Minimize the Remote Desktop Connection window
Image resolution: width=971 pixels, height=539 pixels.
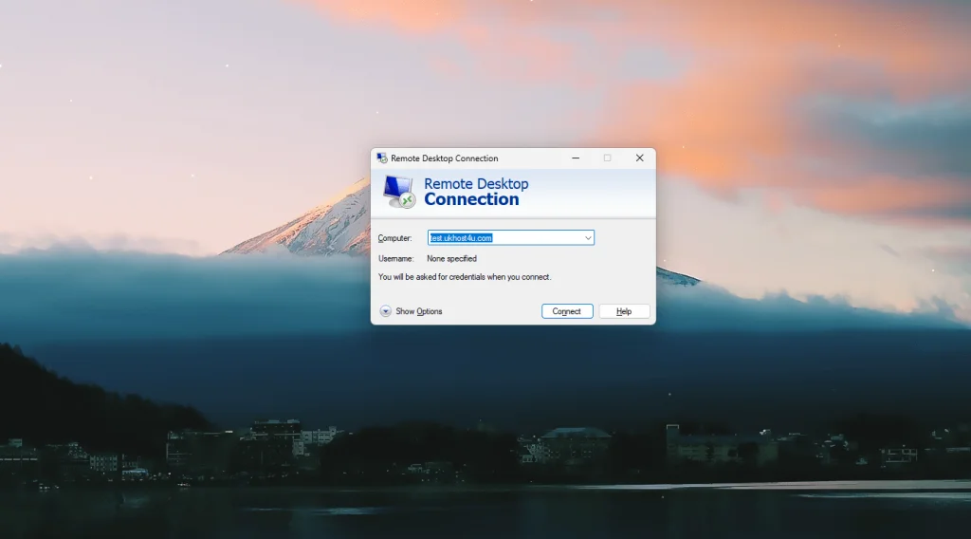pos(575,158)
